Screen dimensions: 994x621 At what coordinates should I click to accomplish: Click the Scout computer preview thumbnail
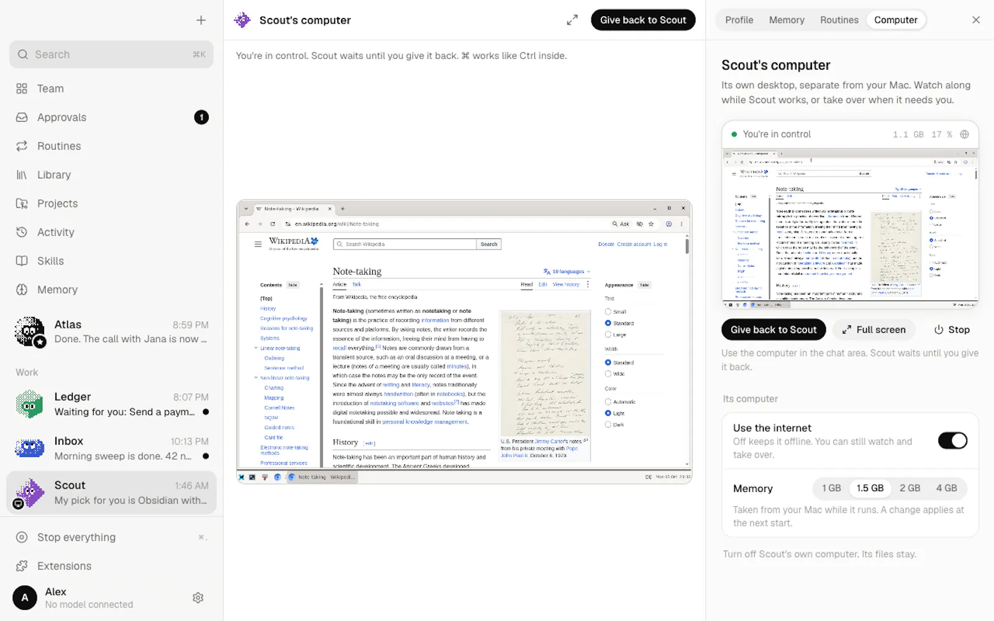(x=850, y=228)
